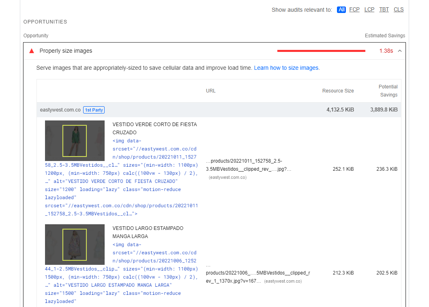The height and width of the screenshot is (307, 429).
Task: Filter audits by CLS
Action: (399, 10)
